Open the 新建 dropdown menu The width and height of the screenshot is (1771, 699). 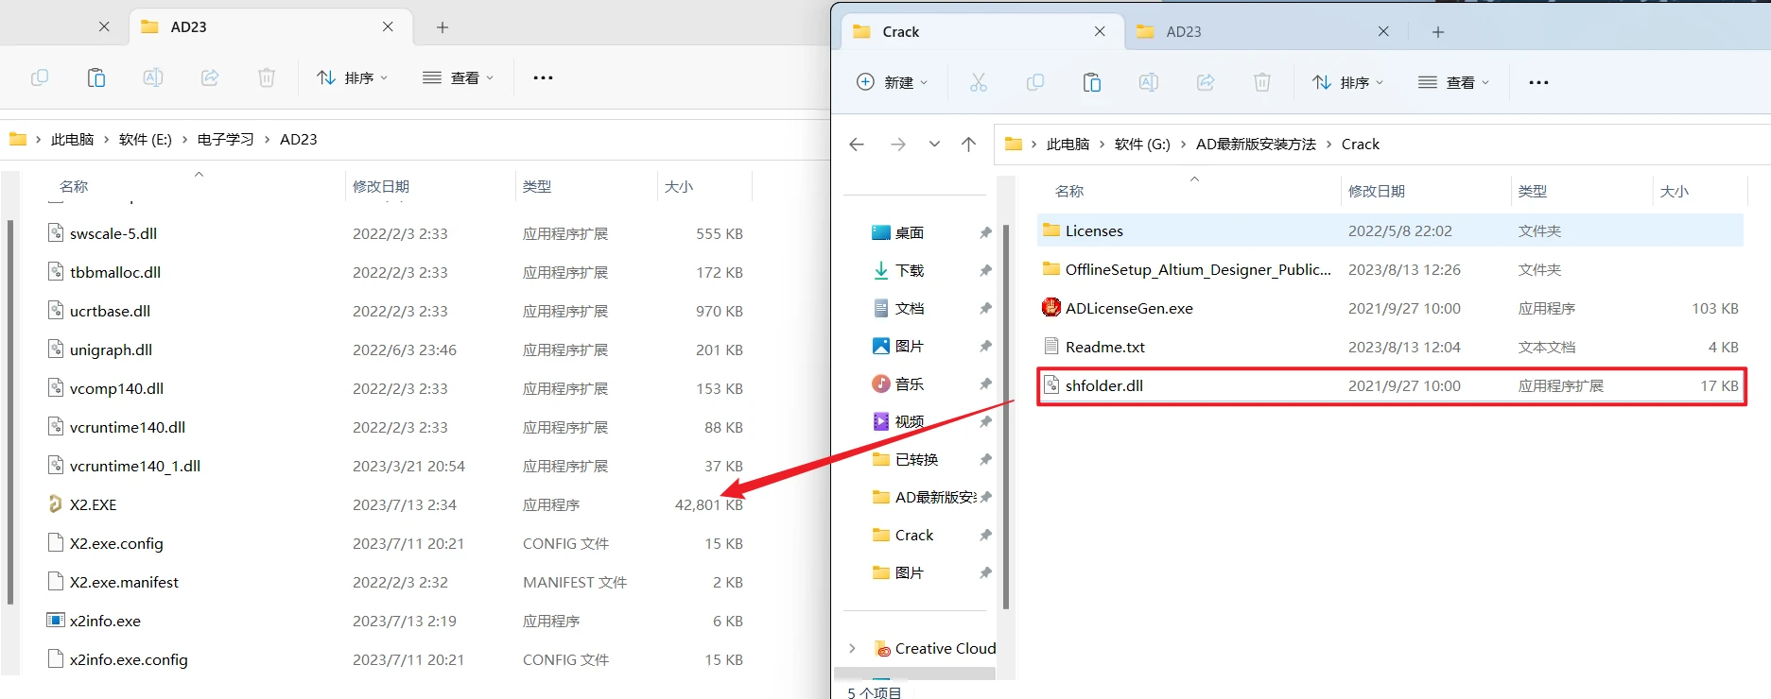tap(892, 82)
